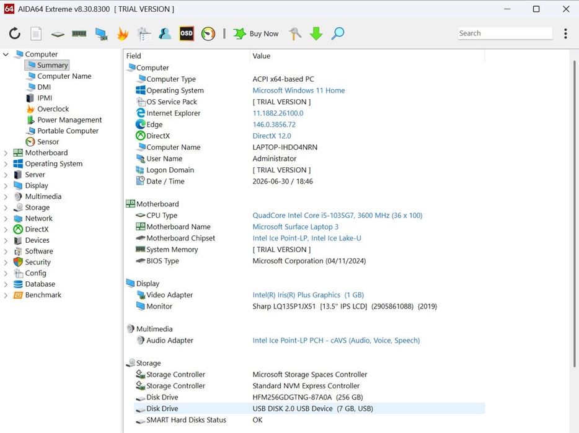Open the QuadCore Intel Core i5-1035G7 link
Screen dimensions: 579x433
337,216
